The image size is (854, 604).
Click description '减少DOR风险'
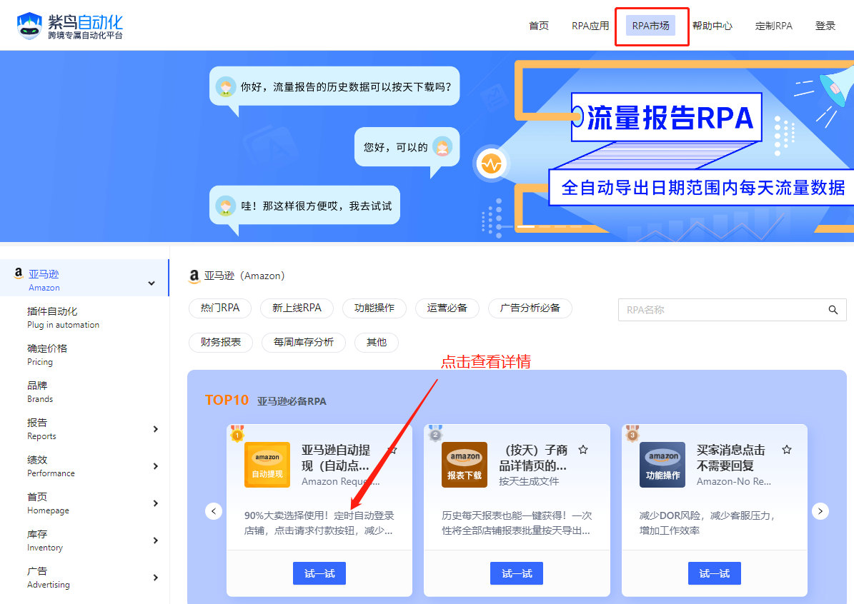pos(707,523)
